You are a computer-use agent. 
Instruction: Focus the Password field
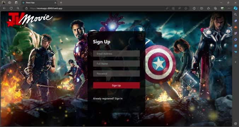point(116,73)
